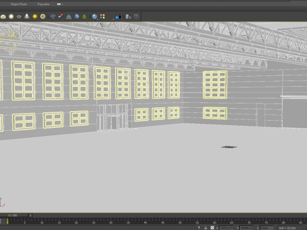Image resolution: width=307 pixels, height=230 pixels.
Task: Click the grey cone spotlight icon
Action: click(27, 16)
